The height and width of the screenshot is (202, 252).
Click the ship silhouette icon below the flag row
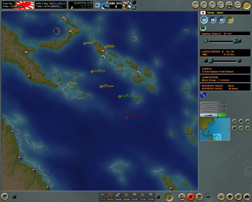tap(203, 27)
